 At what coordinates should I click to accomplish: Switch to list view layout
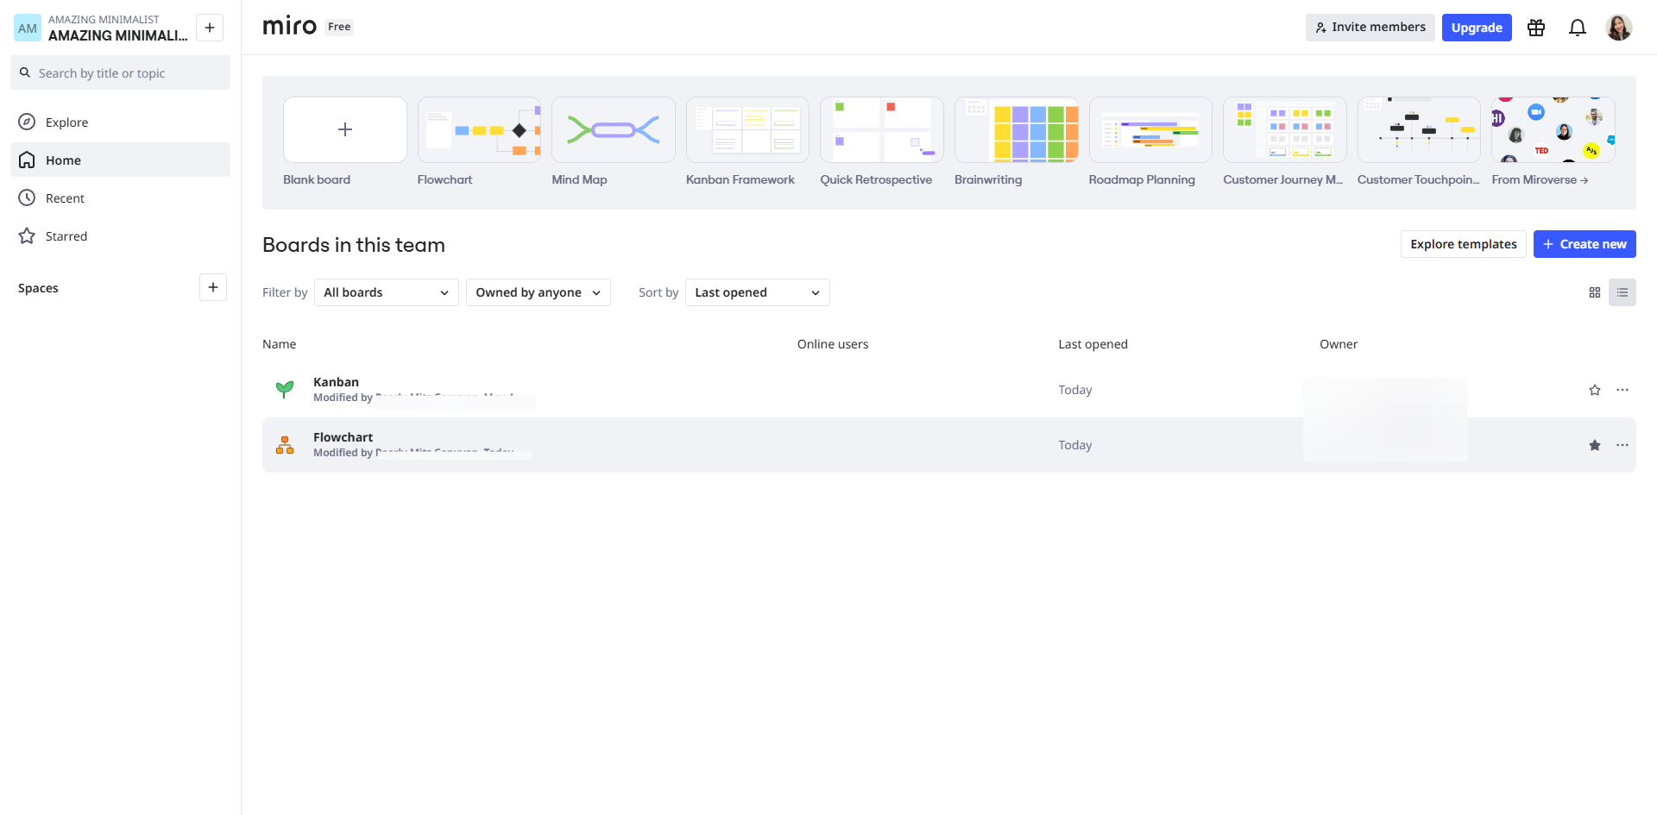(x=1622, y=292)
